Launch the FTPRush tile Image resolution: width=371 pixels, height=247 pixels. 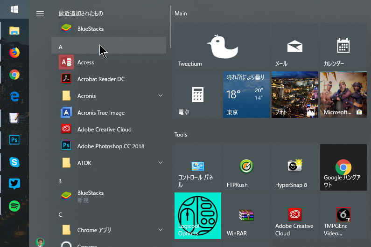(x=246, y=167)
